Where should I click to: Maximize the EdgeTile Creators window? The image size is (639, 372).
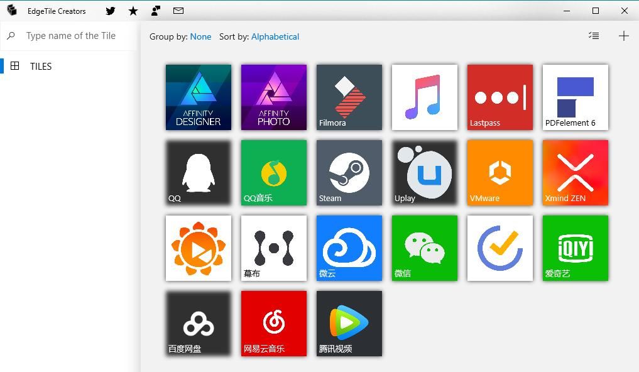click(x=596, y=11)
